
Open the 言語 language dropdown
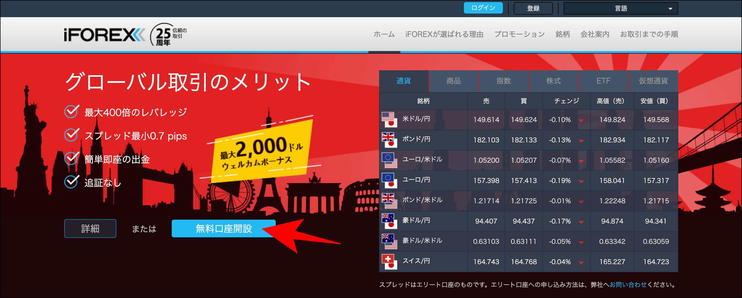click(x=621, y=8)
